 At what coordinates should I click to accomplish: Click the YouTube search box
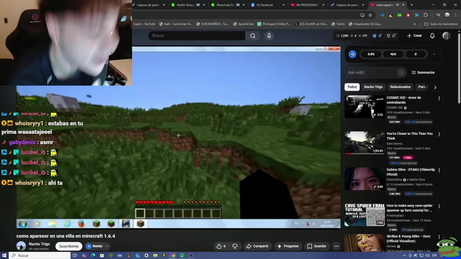pyautogui.click(x=197, y=36)
